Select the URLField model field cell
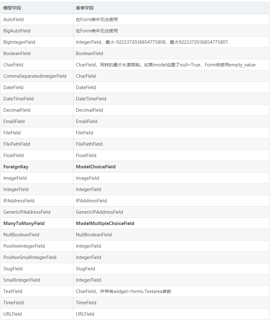The height and width of the screenshot is (321, 270). pos(37,314)
